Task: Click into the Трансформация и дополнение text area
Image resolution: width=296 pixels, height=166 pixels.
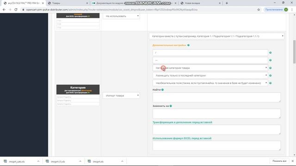Action: (x=216, y=130)
